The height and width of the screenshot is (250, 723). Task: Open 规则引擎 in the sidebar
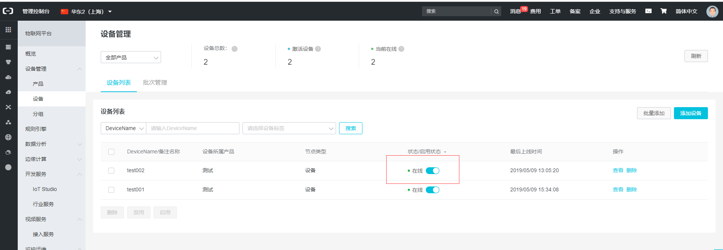tap(36, 129)
